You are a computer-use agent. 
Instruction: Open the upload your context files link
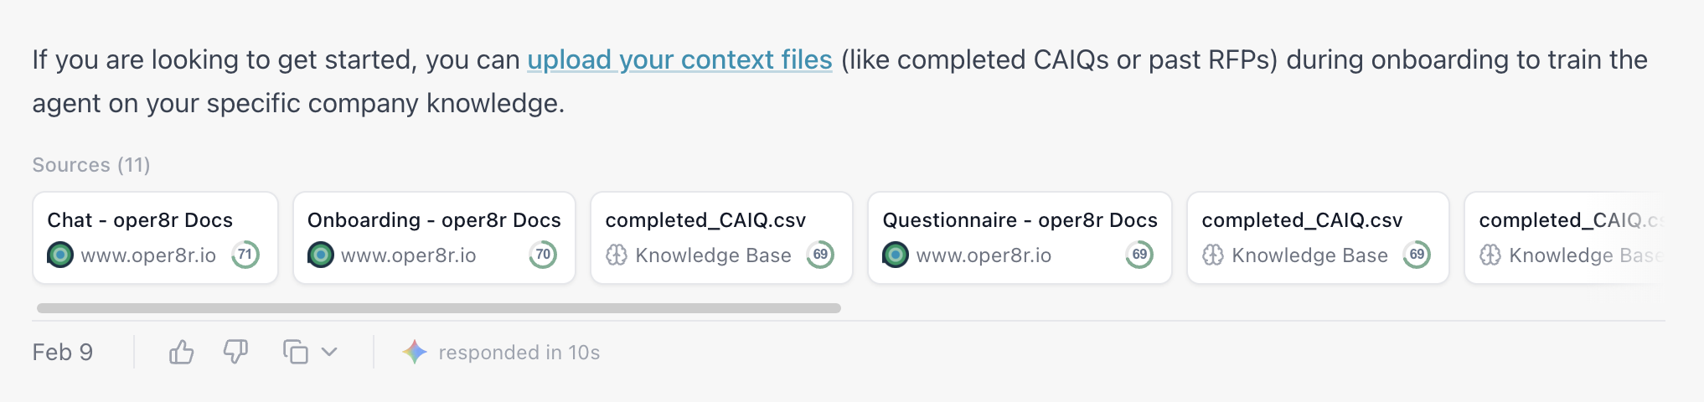(679, 60)
